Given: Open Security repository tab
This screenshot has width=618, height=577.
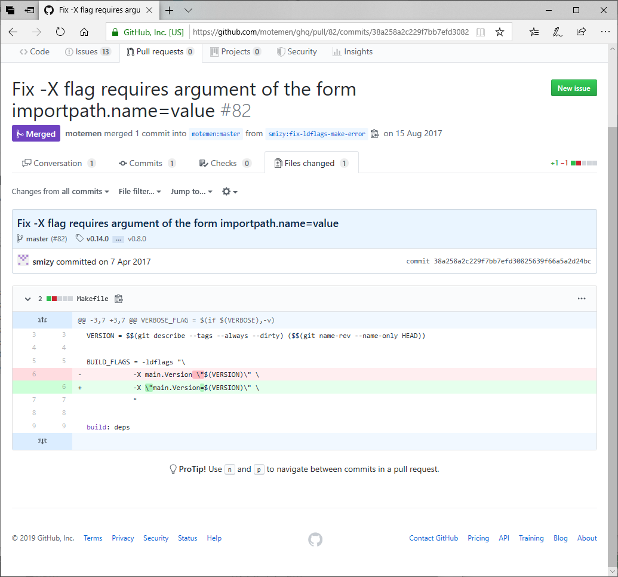Looking at the screenshot, I should [297, 51].
